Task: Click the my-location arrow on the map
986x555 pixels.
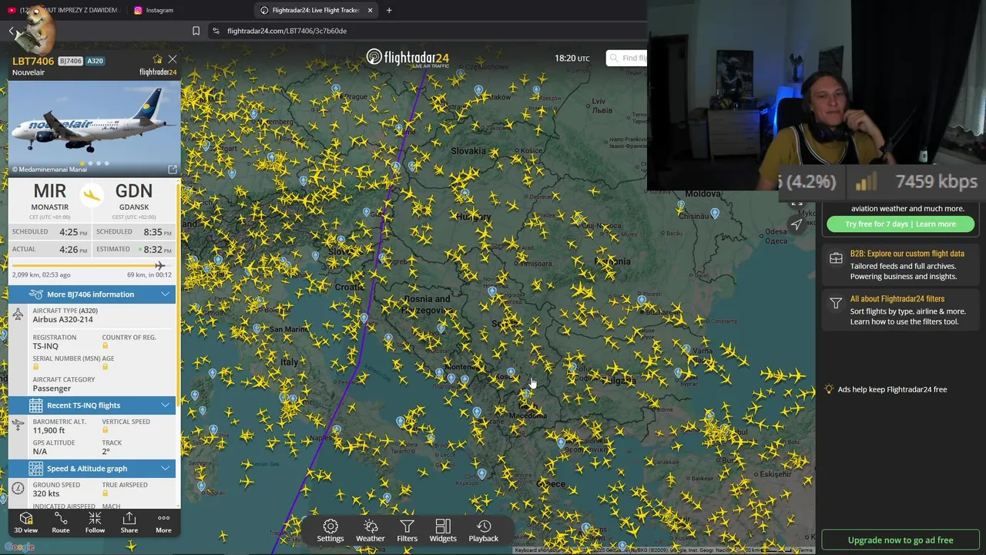Action: (797, 224)
